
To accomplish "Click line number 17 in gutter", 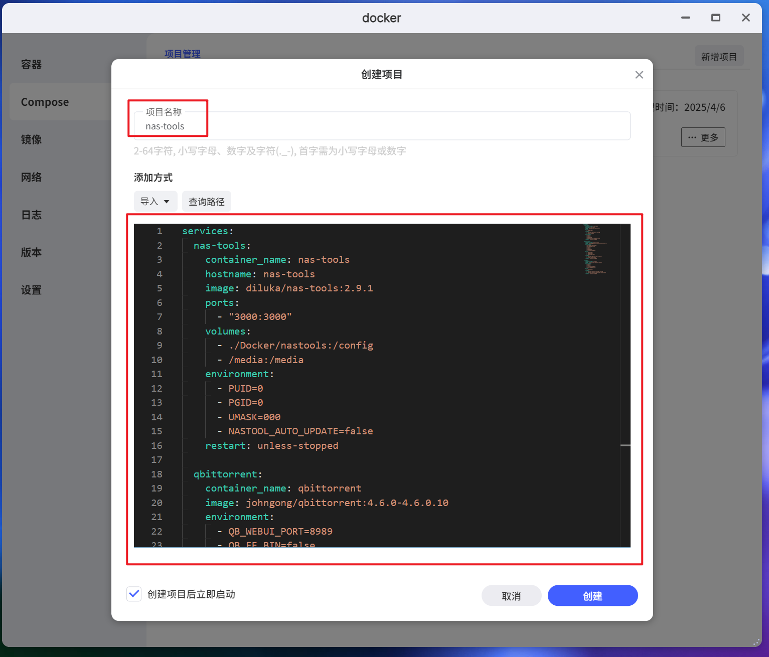I will tap(157, 460).
